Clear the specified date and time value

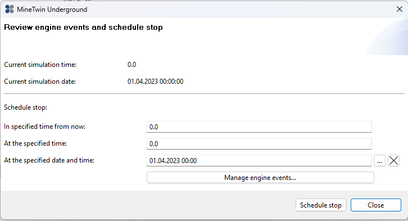pyautogui.click(x=393, y=161)
